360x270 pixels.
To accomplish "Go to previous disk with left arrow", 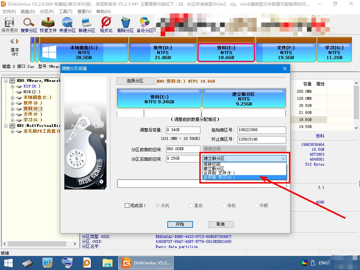I will (x=12, y=41).
